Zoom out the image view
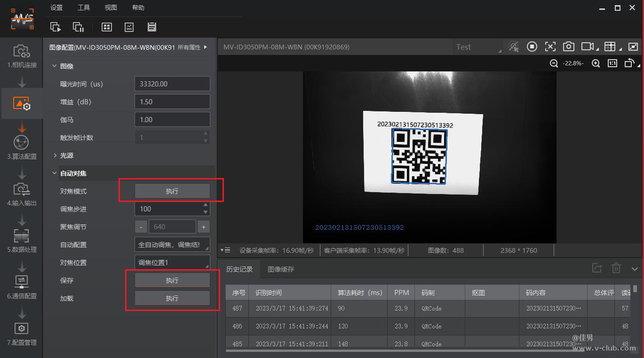Image resolution: width=644 pixels, height=358 pixels. pos(554,63)
